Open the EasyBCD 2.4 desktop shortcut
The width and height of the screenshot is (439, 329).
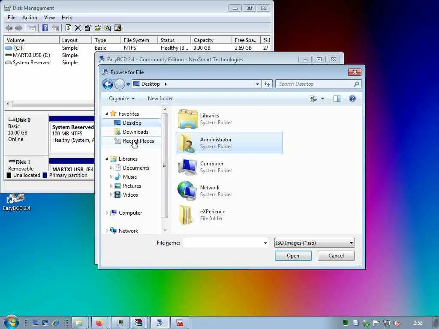point(16,202)
